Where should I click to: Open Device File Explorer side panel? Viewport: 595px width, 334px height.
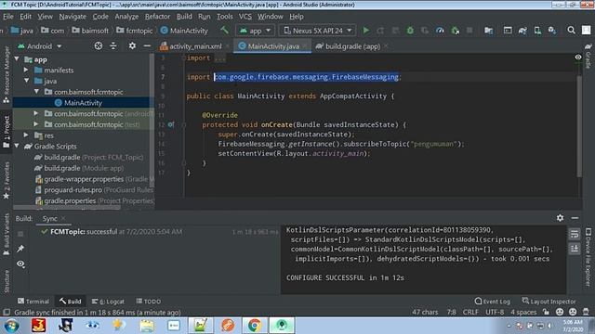point(588,258)
